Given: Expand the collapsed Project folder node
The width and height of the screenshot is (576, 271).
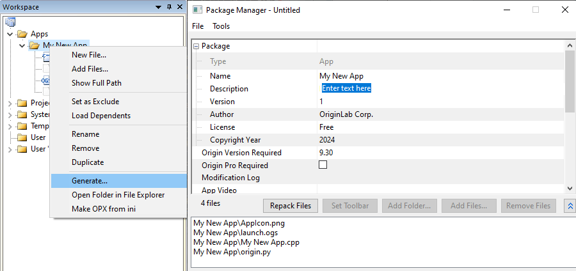Looking at the screenshot, I should point(10,103).
